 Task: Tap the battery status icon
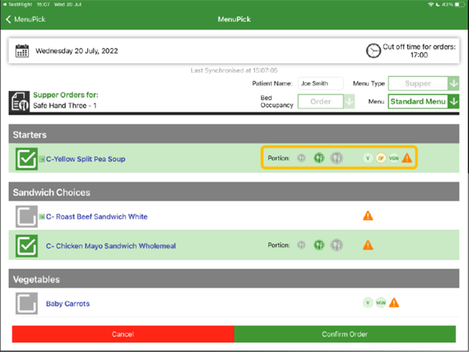click(x=460, y=4)
